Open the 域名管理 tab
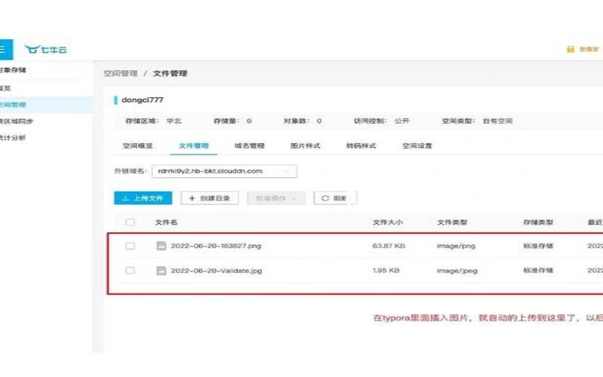This screenshot has width=603, height=377. point(249,146)
